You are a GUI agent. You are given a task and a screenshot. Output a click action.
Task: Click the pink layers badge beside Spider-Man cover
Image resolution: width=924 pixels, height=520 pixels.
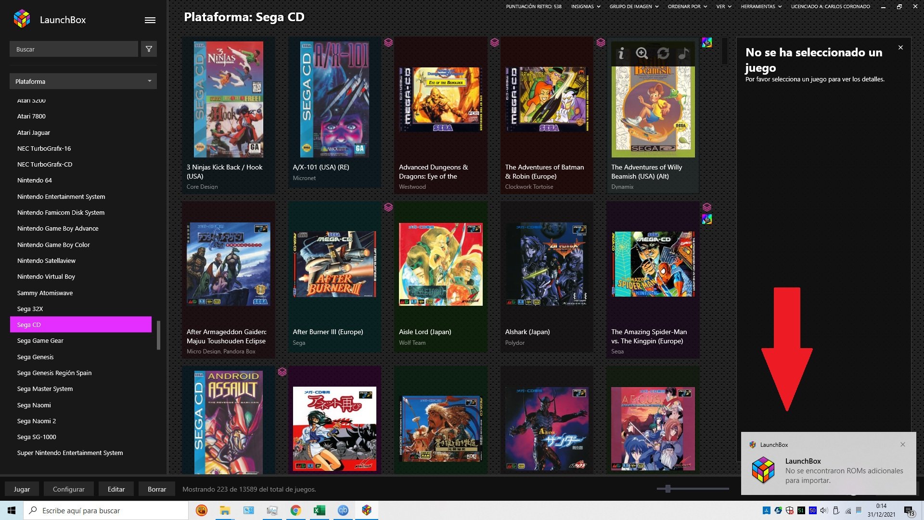[706, 207]
